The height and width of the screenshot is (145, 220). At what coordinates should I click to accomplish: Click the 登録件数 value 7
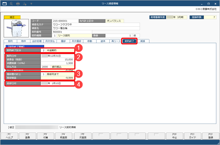point(210,17)
